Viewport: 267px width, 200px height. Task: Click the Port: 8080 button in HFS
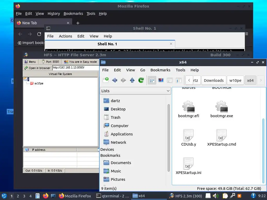point(50,62)
